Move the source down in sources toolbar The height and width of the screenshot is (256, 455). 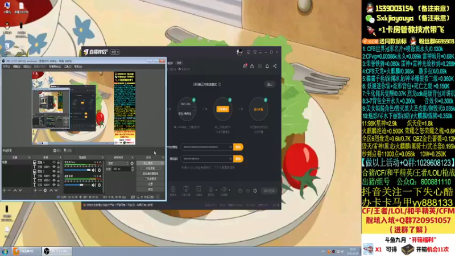pyautogui.click(x=56, y=191)
